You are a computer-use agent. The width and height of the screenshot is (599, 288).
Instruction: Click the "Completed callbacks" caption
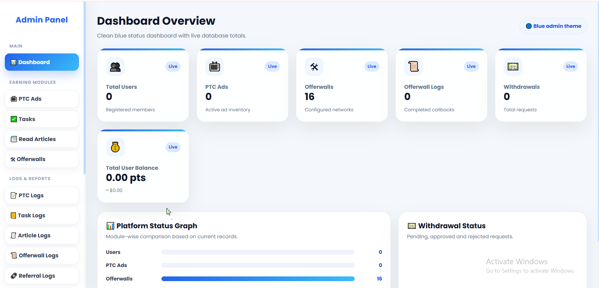pos(429,110)
